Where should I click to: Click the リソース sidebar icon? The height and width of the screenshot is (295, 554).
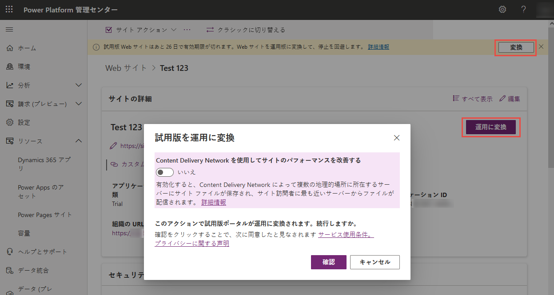point(10,141)
